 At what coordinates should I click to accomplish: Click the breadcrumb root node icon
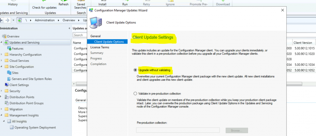tap(20, 20)
